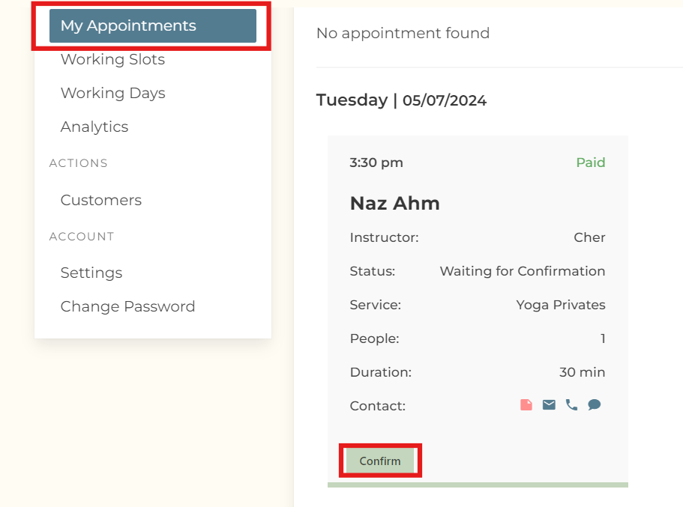683x507 pixels.
Task: Click the green Paid status label
Action: 590,163
